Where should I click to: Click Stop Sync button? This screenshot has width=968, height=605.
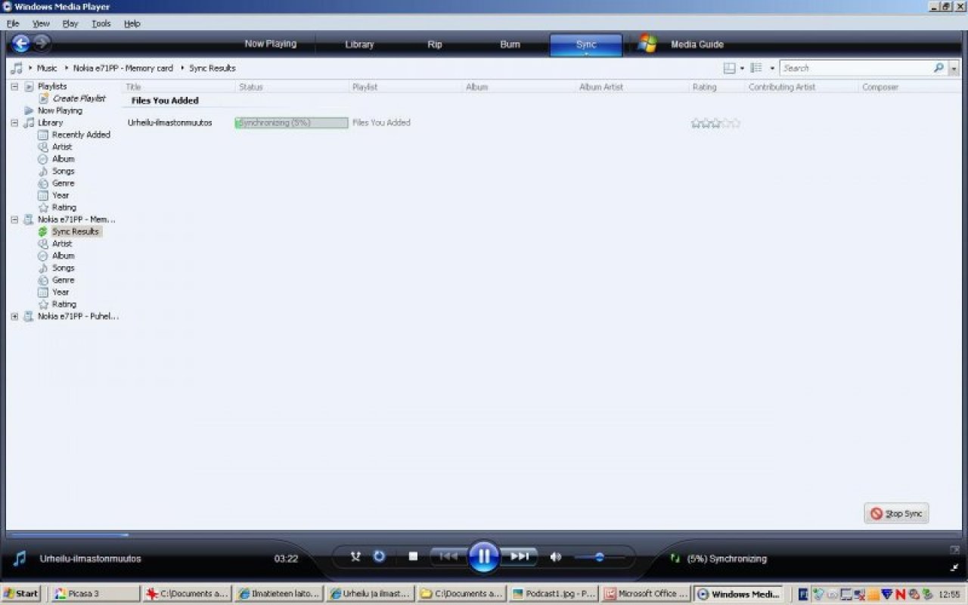897,513
